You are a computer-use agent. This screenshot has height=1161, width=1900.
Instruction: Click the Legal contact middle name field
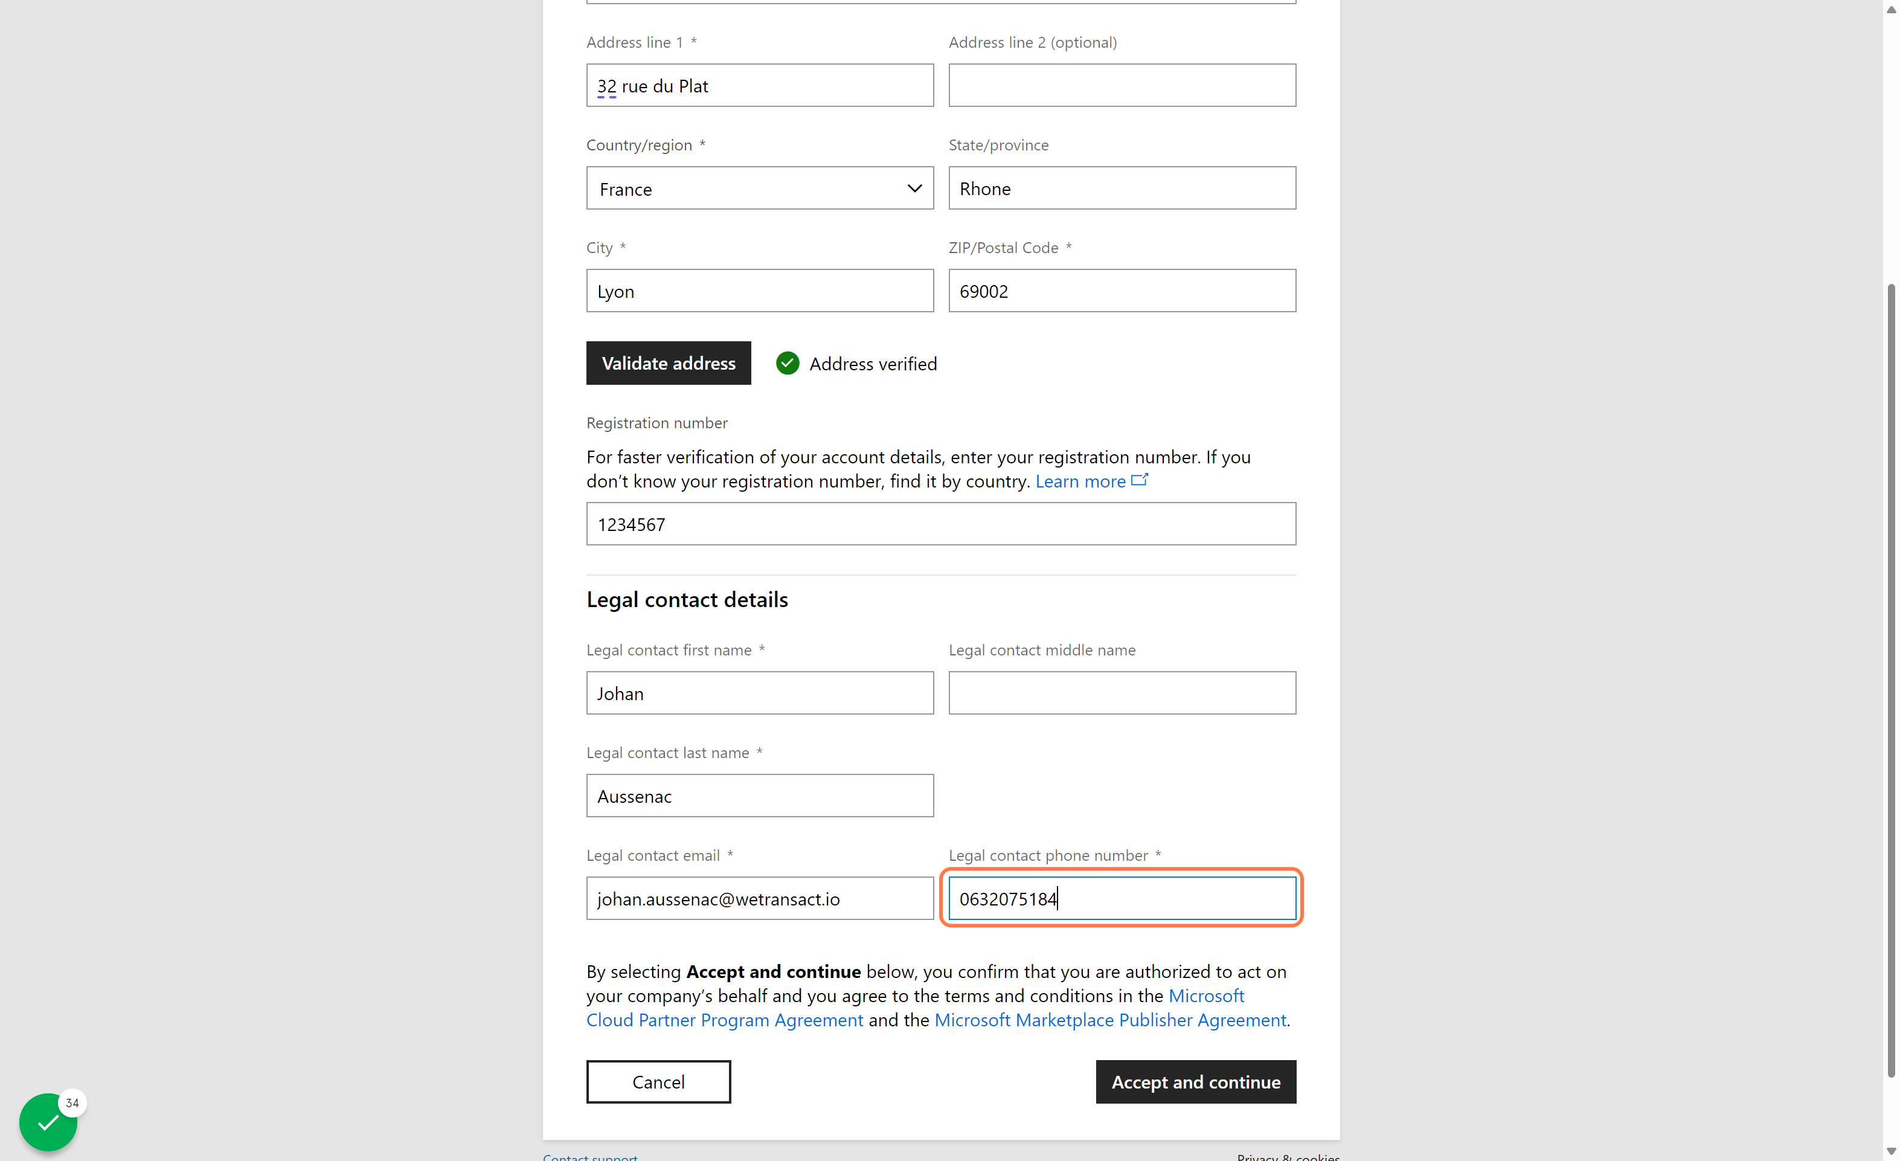click(1122, 693)
